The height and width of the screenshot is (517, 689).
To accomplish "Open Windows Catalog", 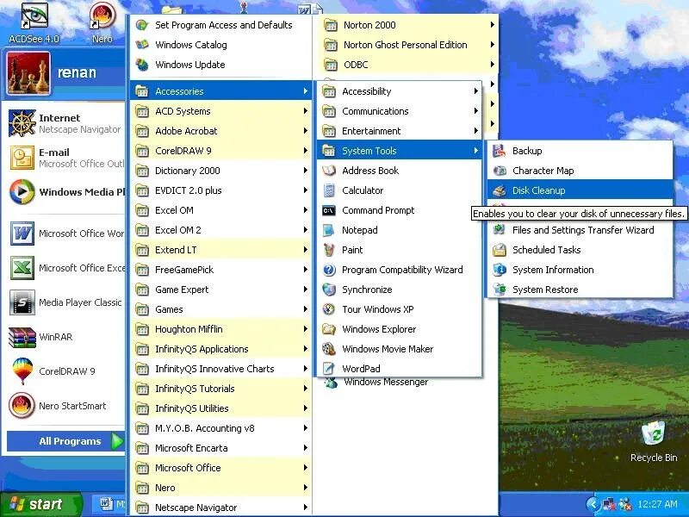I will pos(221,45).
